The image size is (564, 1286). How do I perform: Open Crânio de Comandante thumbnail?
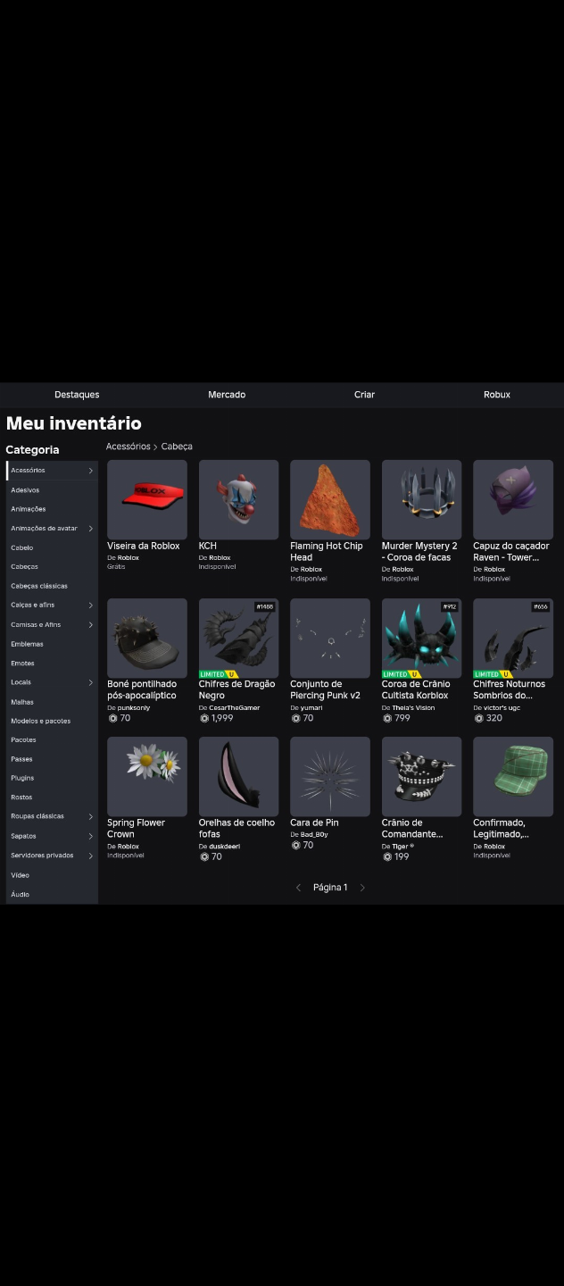pos(421,777)
